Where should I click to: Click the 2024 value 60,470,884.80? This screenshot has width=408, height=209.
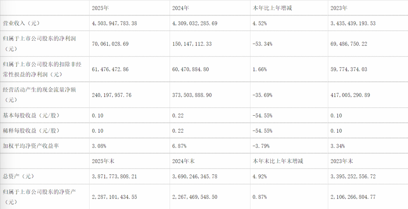[190, 69]
